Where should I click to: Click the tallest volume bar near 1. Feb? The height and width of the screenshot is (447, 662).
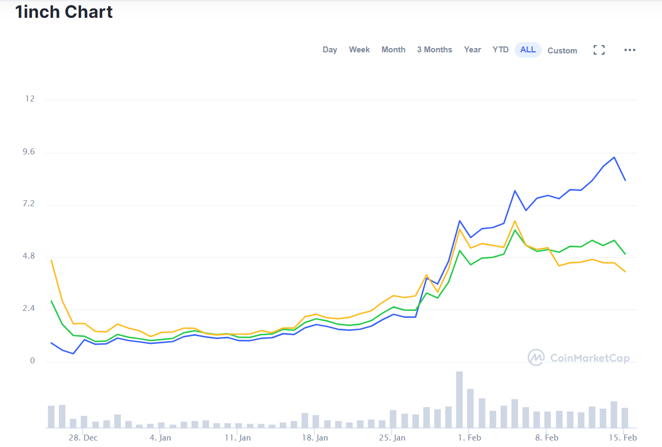460,399
